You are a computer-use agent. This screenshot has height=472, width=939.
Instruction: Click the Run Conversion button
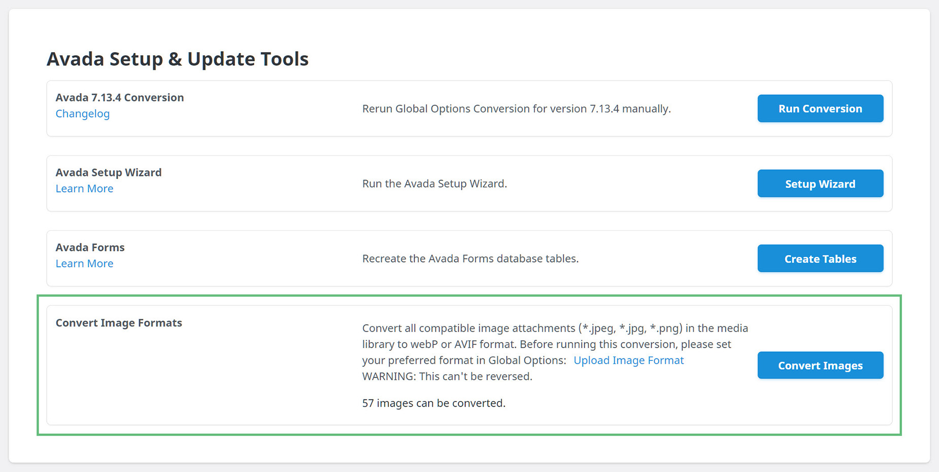point(820,108)
